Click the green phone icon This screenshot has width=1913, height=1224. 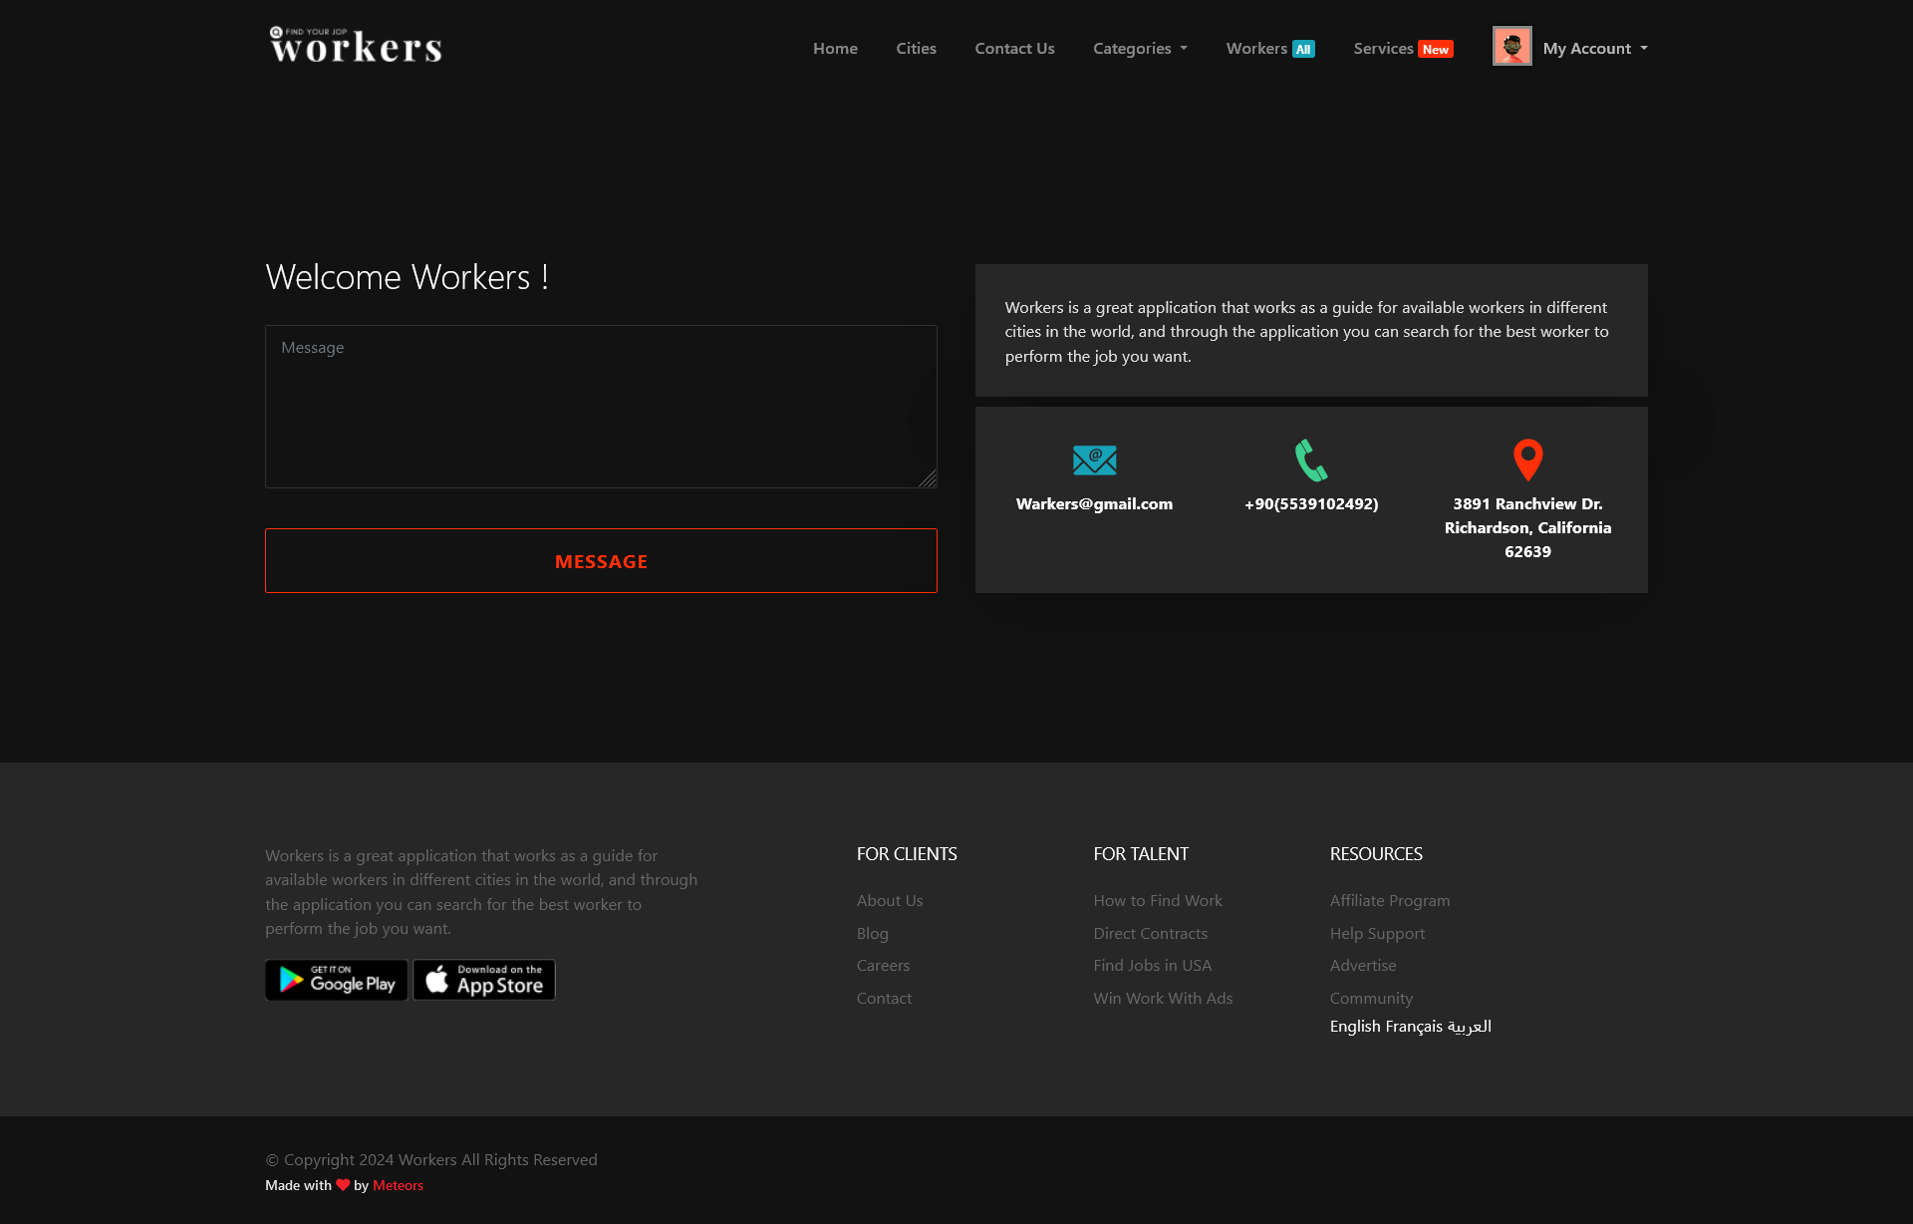pos(1310,459)
